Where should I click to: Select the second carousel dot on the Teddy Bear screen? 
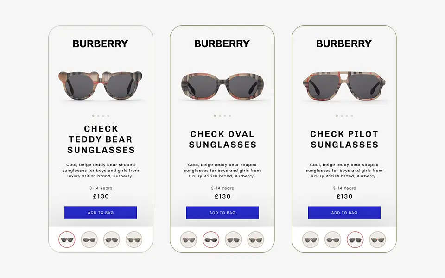pyautogui.click(x=98, y=116)
